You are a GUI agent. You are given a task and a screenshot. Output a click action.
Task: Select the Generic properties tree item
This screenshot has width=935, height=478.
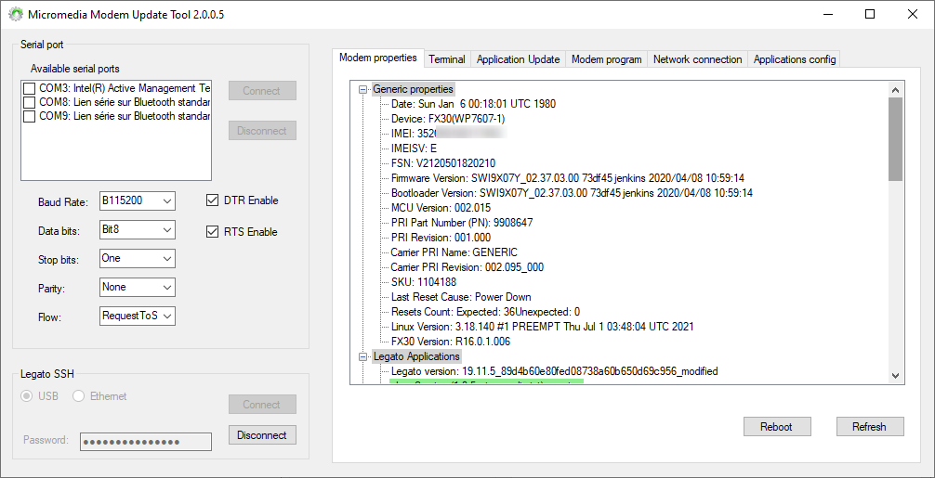pos(414,89)
